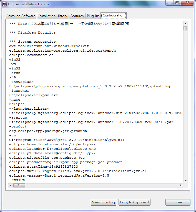This screenshot has height=212, width=196.
Task: Click the '-arch' line
Action: click(15, 73)
